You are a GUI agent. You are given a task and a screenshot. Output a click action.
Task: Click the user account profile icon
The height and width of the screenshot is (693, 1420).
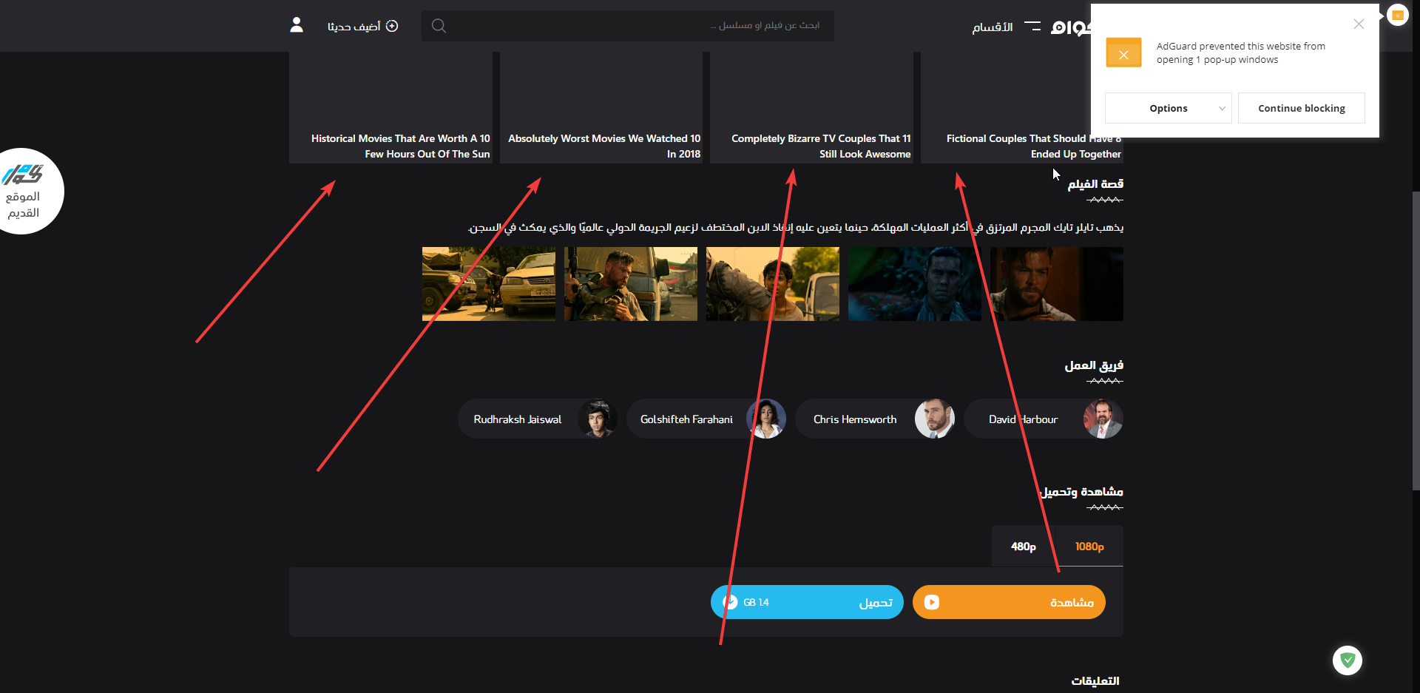pyautogui.click(x=297, y=25)
